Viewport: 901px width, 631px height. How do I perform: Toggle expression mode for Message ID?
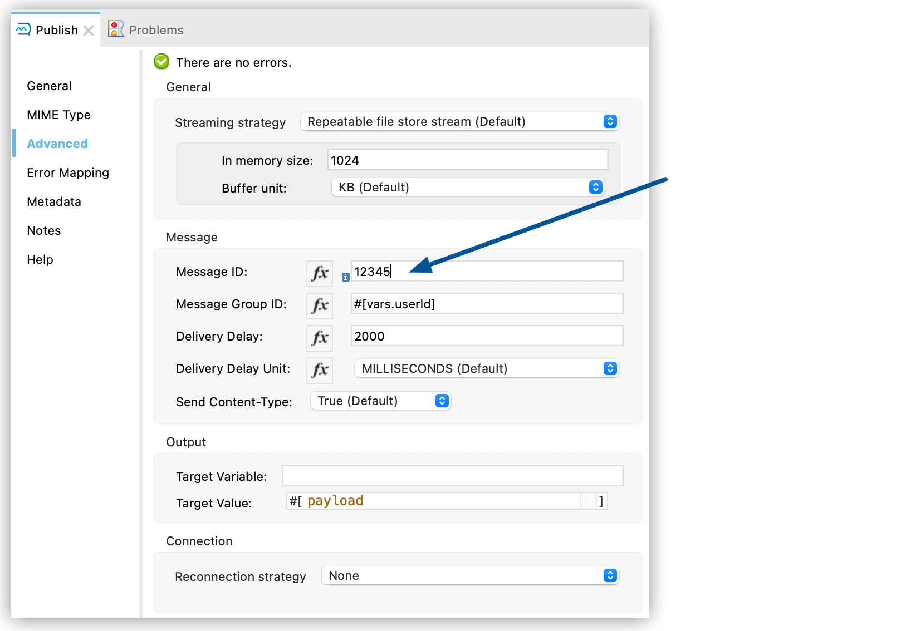tap(319, 273)
